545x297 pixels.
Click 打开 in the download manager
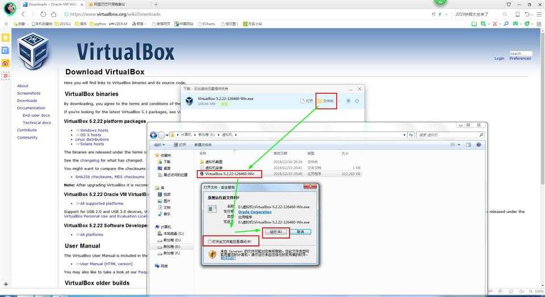click(307, 101)
